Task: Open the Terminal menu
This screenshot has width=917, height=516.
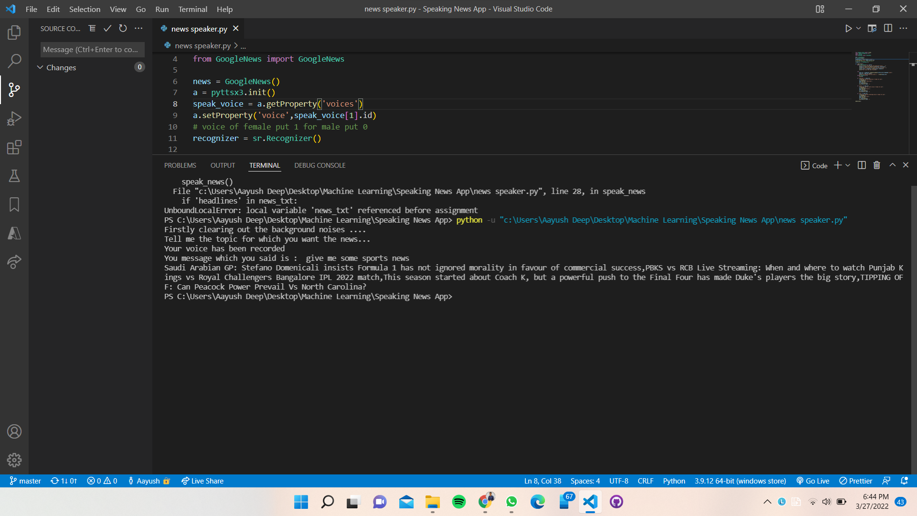Action: coord(192,9)
